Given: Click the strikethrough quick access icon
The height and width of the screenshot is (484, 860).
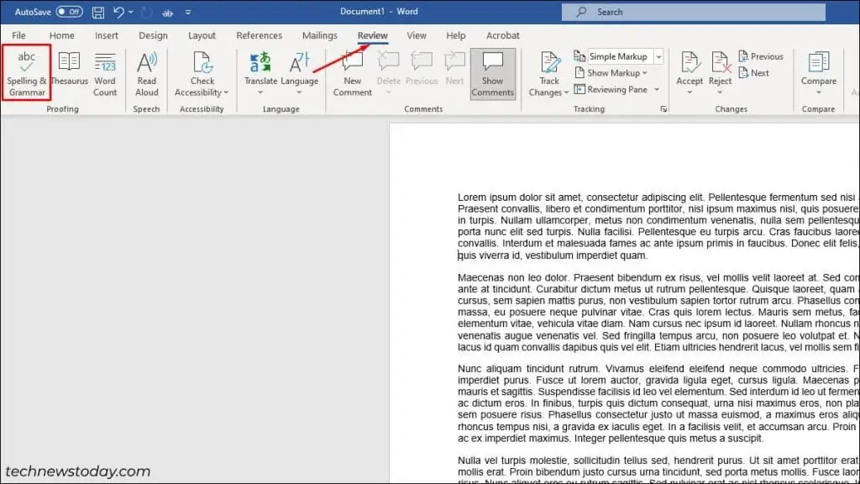Looking at the screenshot, I should [168, 12].
